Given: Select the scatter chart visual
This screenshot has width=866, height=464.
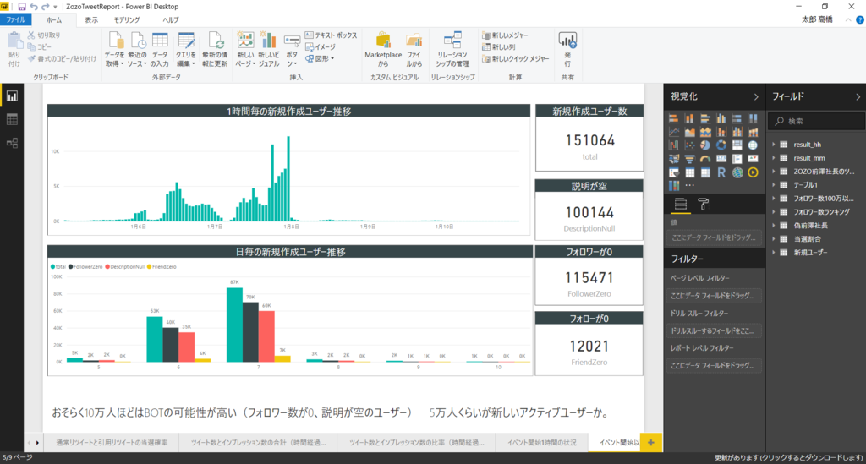Looking at the screenshot, I should (689, 145).
